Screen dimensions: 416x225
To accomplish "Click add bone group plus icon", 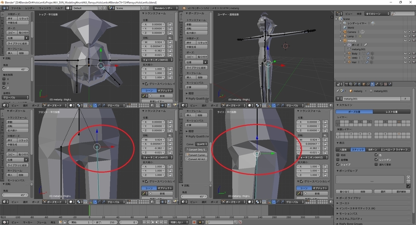I will [408, 177].
